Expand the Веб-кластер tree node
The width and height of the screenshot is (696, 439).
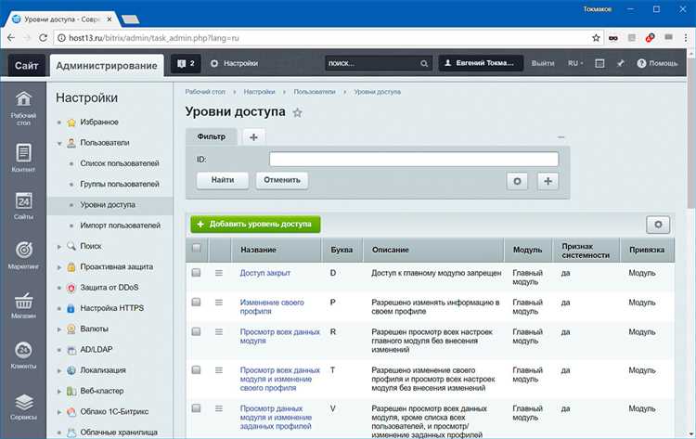(59, 392)
